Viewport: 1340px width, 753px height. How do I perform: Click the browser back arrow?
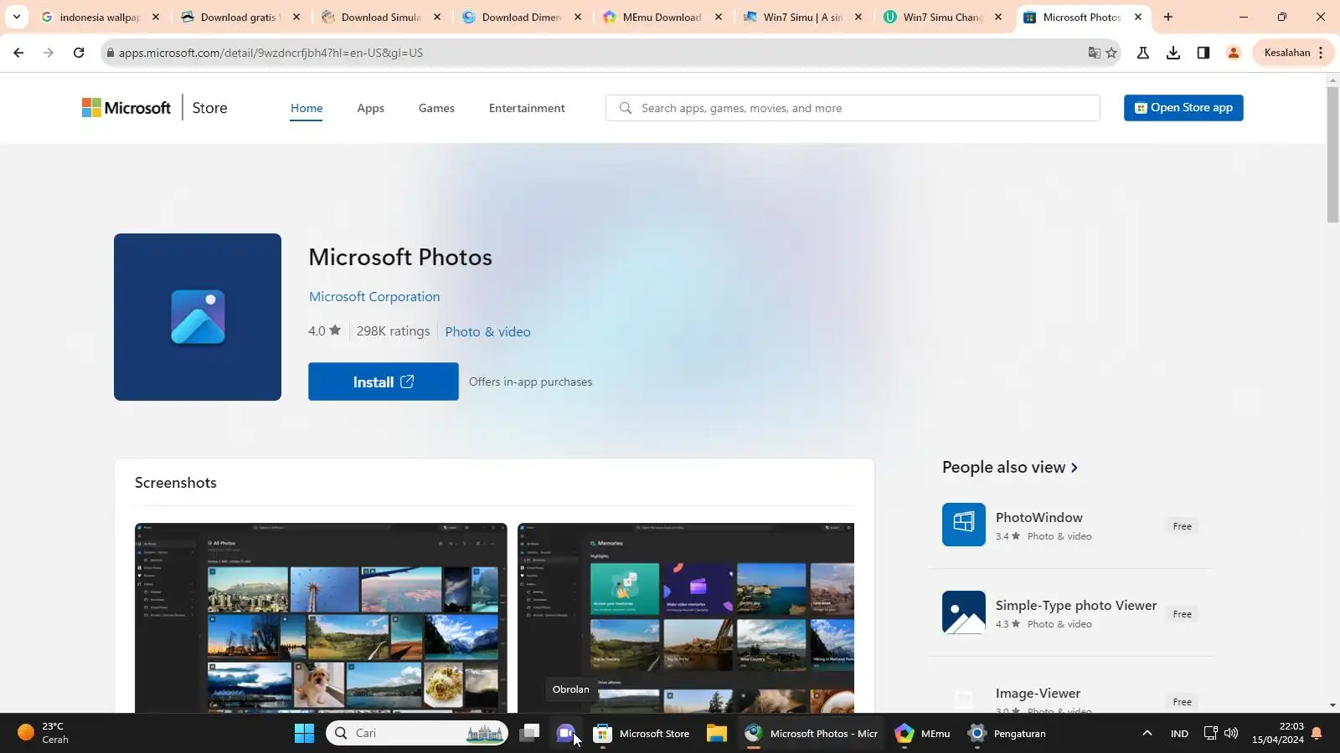pos(18,53)
